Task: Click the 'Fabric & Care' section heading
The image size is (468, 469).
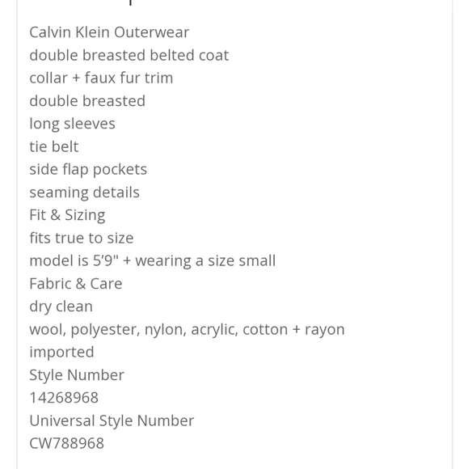Action: (x=76, y=283)
